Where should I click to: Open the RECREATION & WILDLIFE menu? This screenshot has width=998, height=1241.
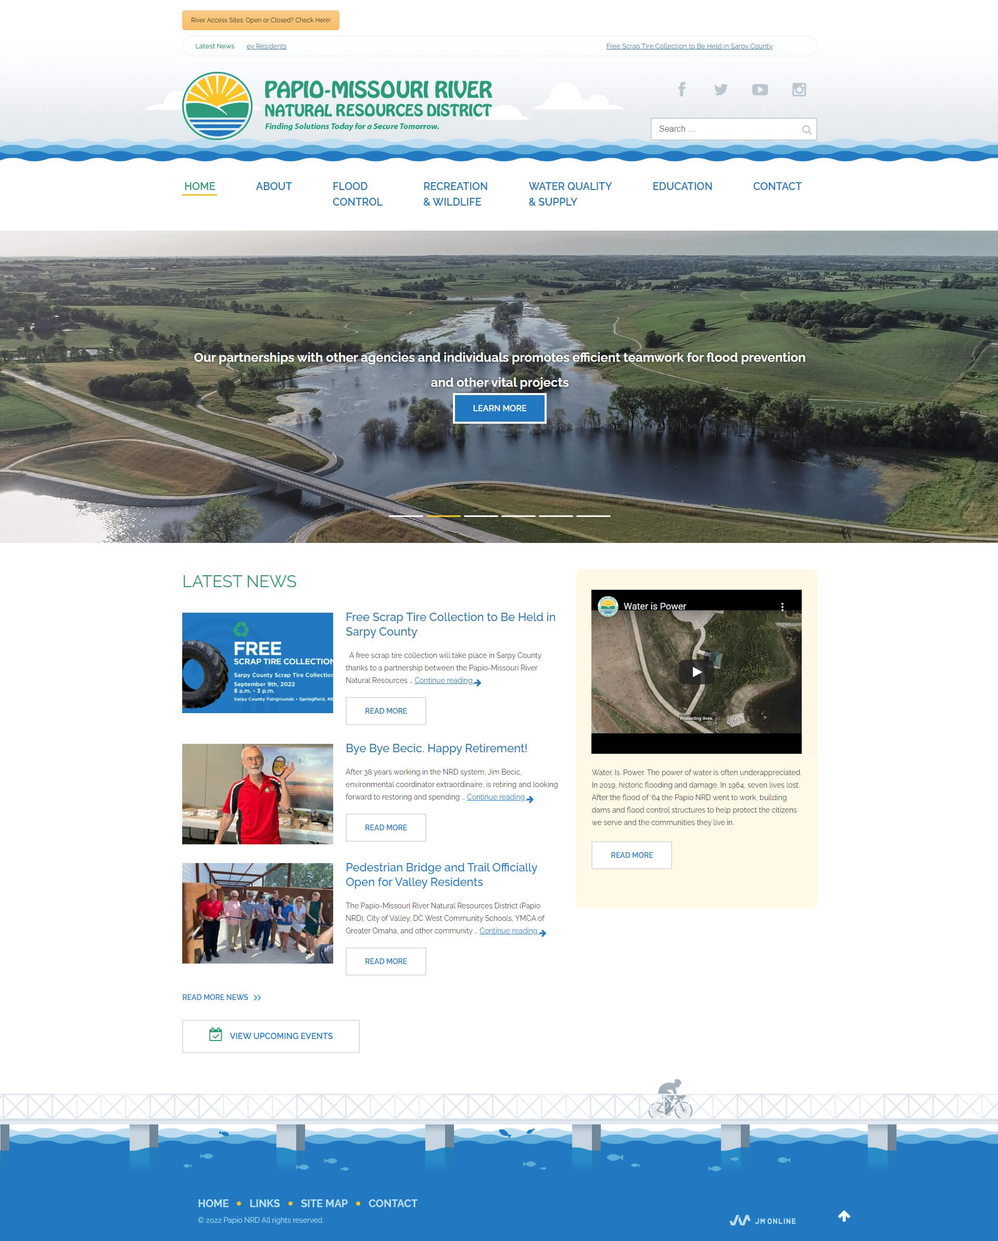(x=455, y=194)
